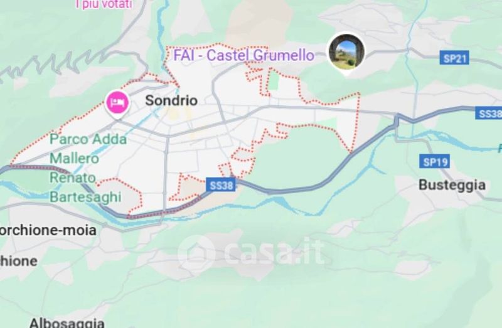Click the Mallero text in park label
Viewport: 502px width, 328px height.
coord(74,159)
